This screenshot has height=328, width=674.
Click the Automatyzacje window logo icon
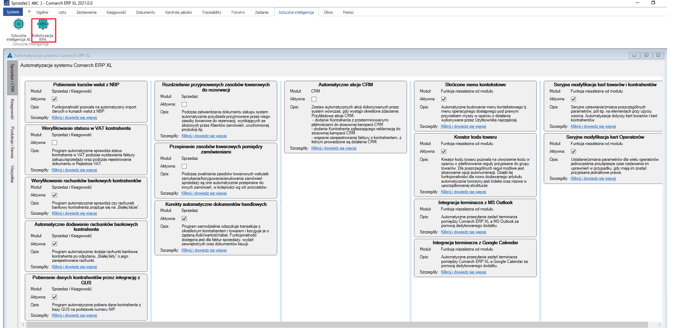pyautogui.click(x=10, y=55)
